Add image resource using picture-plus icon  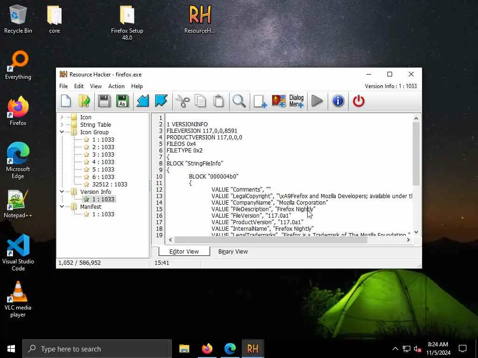(279, 101)
